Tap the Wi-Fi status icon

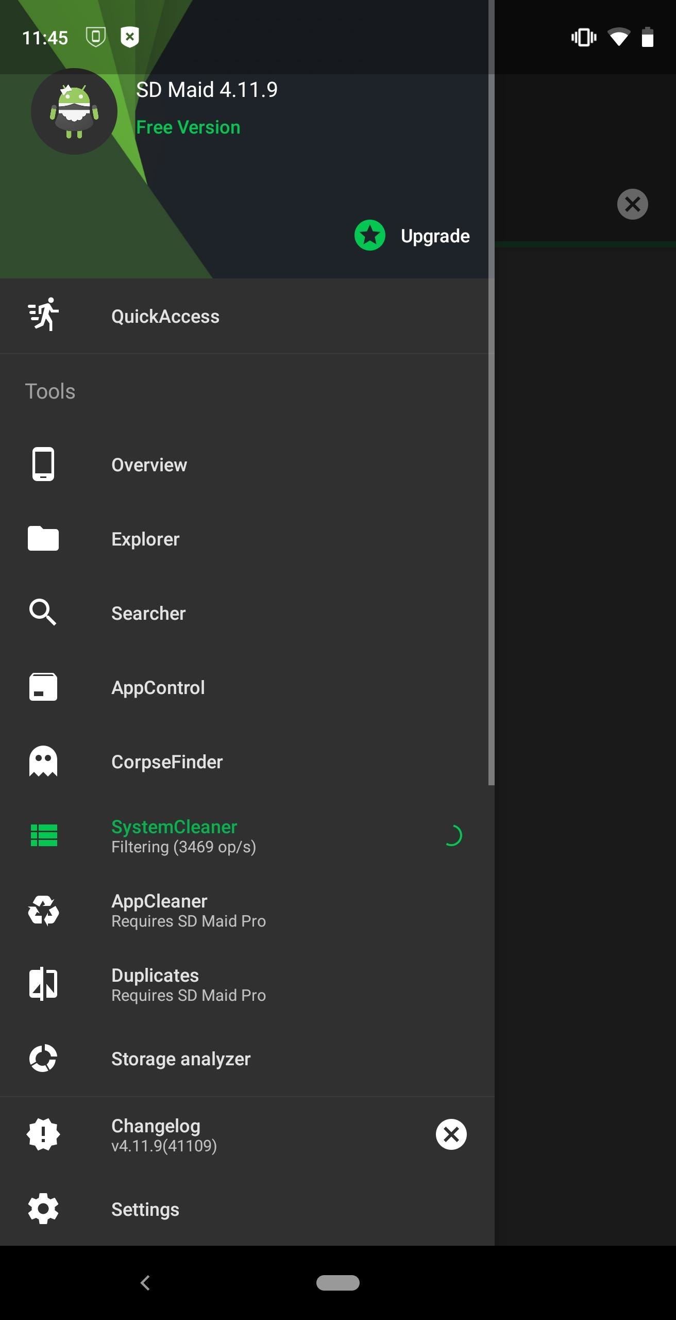(618, 37)
